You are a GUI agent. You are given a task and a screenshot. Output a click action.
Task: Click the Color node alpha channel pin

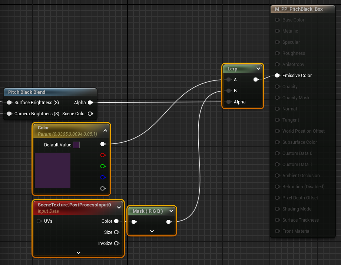103,189
